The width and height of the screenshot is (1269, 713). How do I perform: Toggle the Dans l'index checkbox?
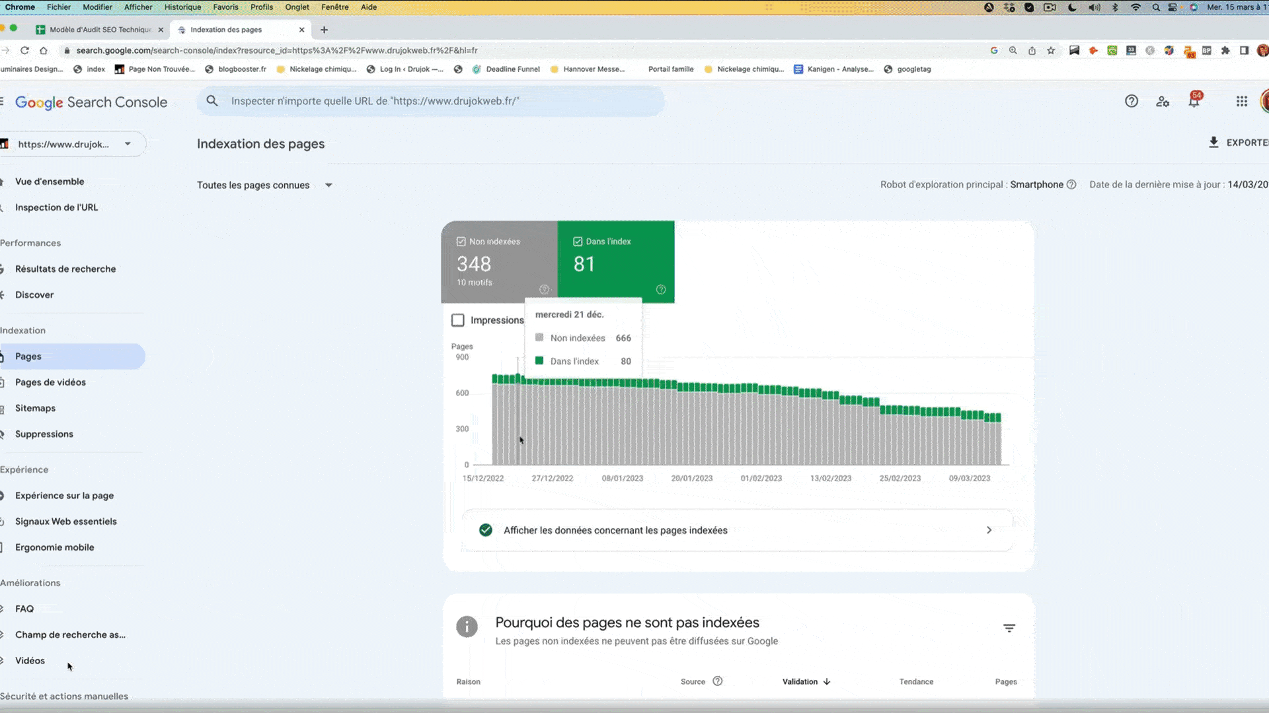coord(578,242)
